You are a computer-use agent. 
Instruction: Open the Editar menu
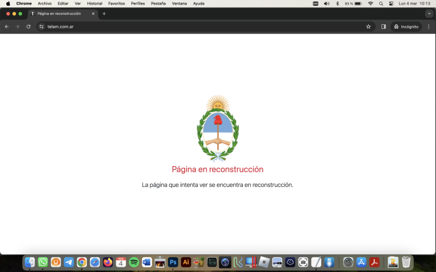[63, 3]
